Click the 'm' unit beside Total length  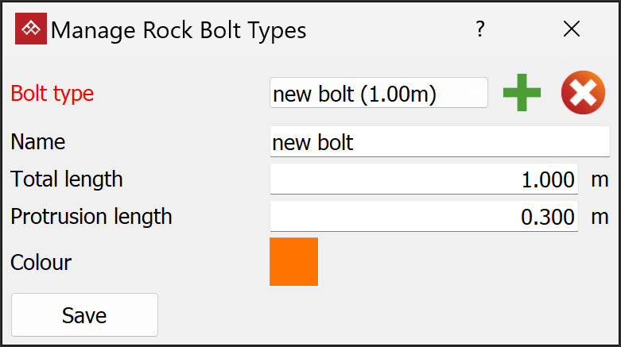pyautogui.click(x=599, y=179)
